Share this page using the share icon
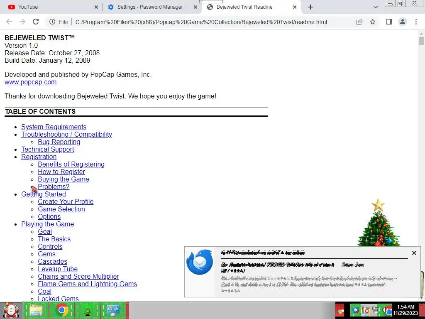The height and width of the screenshot is (319, 425). 359,22
